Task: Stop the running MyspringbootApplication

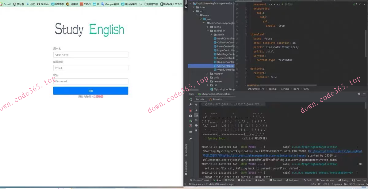Action: 191,110
